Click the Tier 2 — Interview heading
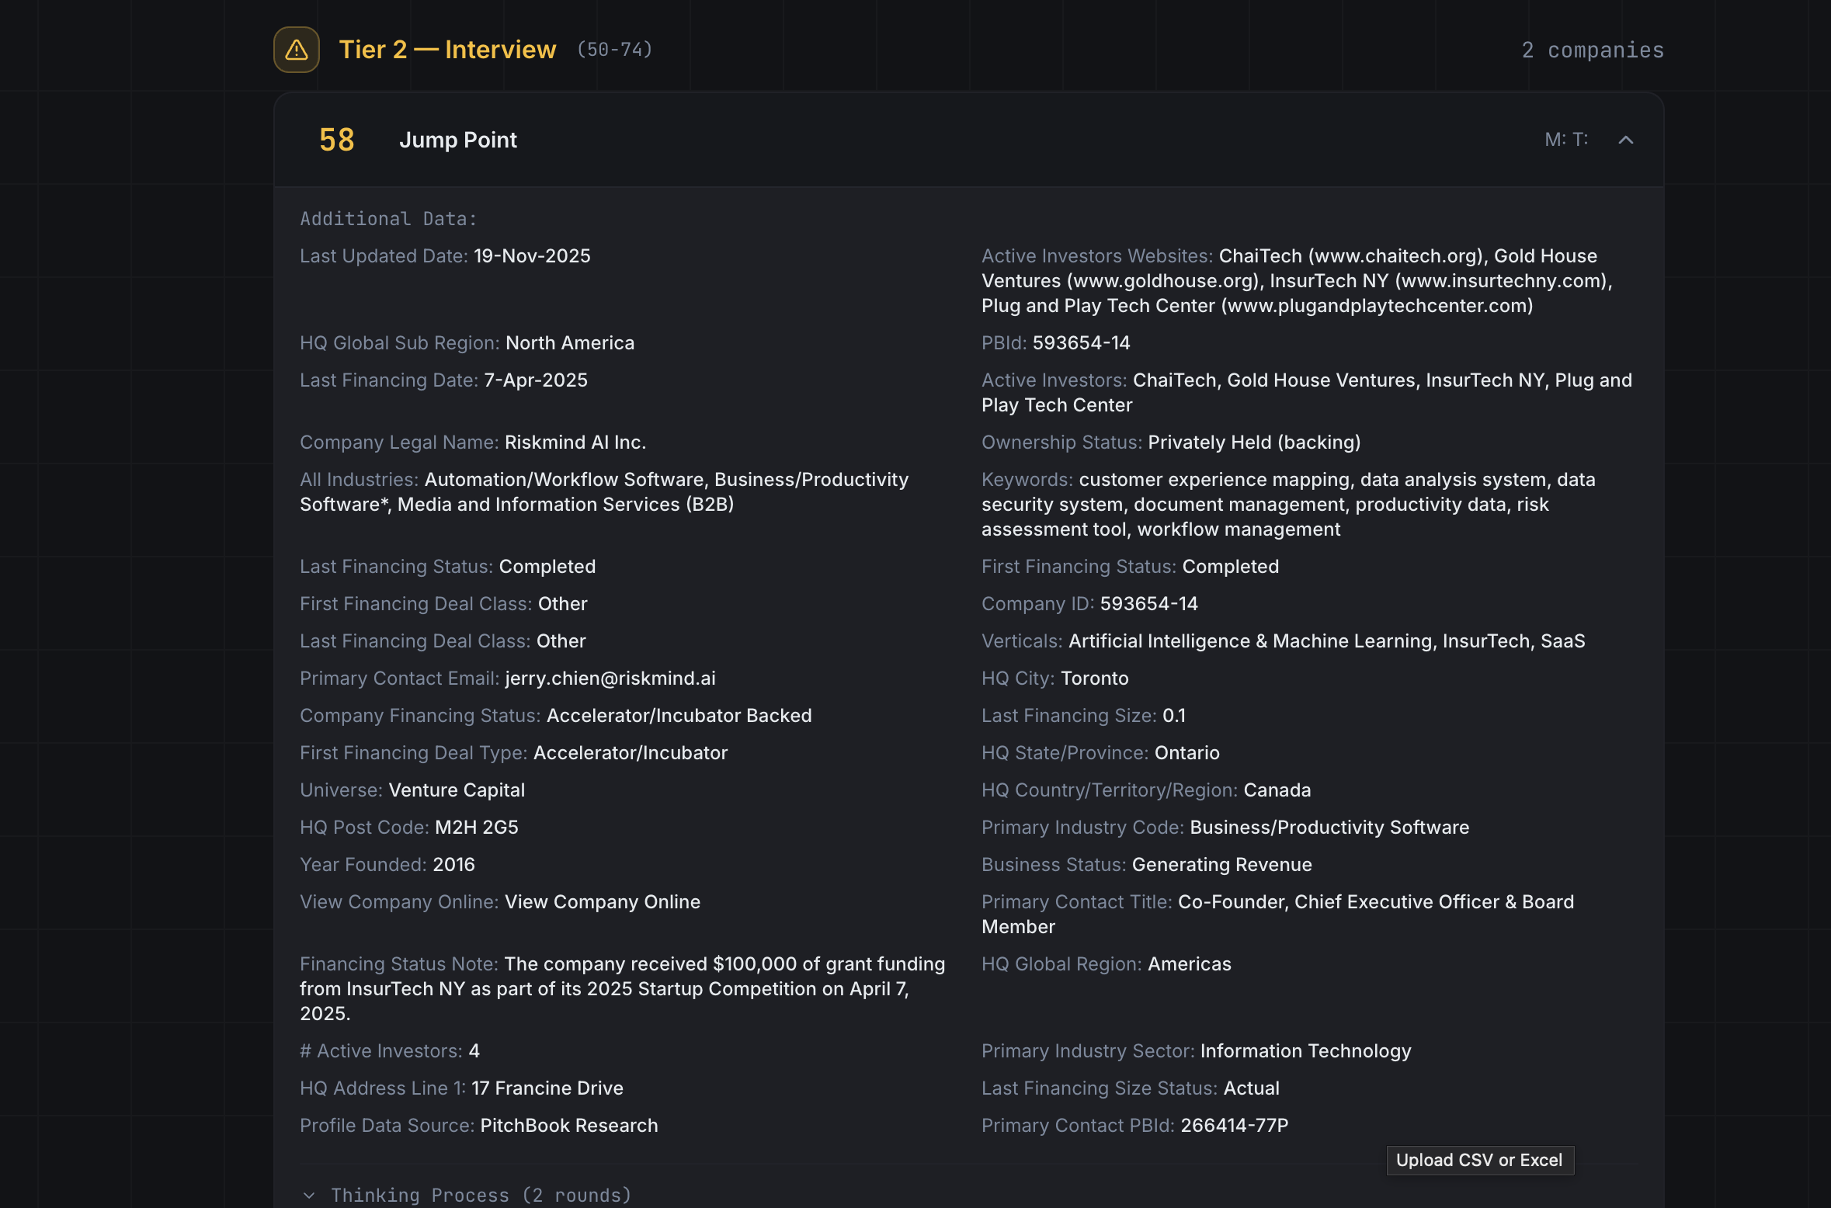The width and height of the screenshot is (1831, 1208). (x=447, y=50)
